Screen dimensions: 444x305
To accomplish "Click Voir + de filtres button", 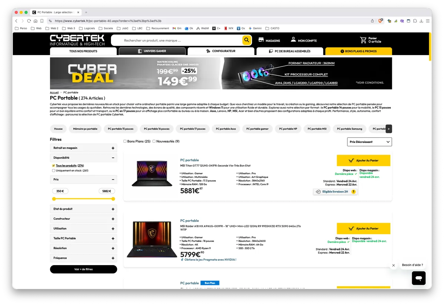I will 83,269.
